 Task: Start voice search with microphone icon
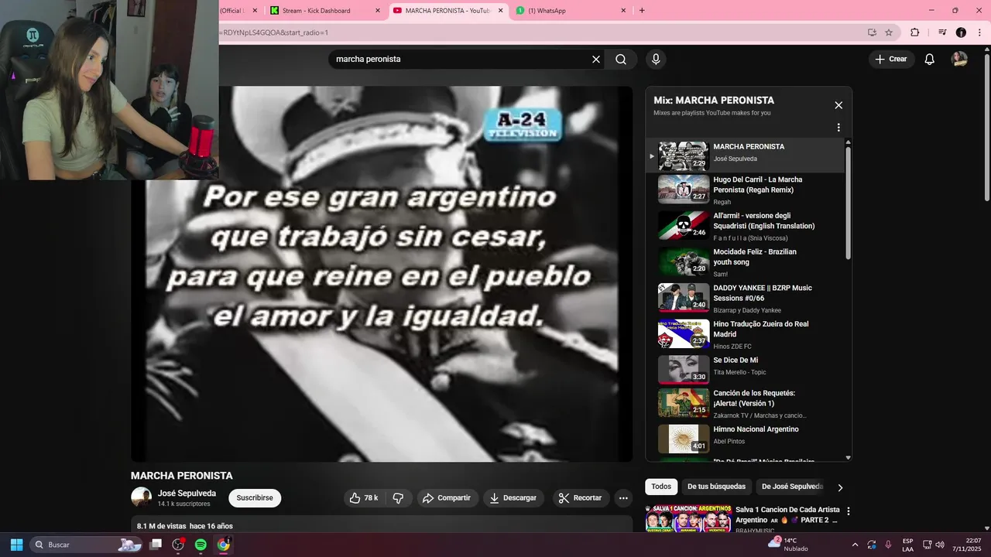[x=656, y=59]
